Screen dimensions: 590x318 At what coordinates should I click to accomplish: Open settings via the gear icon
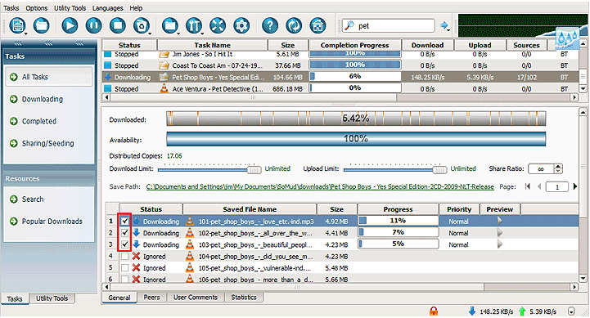pyautogui.click(x=241, y=25)
